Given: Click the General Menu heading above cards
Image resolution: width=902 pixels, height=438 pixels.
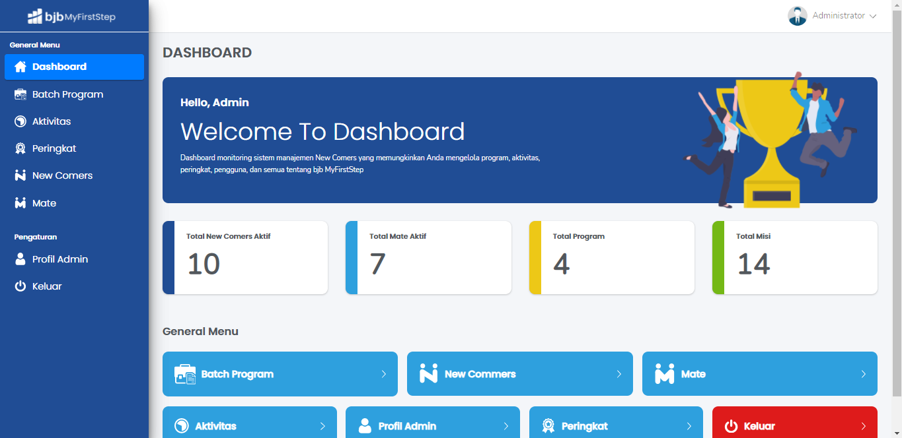Looking at the screenshot, I should click(x=200, y=331).
